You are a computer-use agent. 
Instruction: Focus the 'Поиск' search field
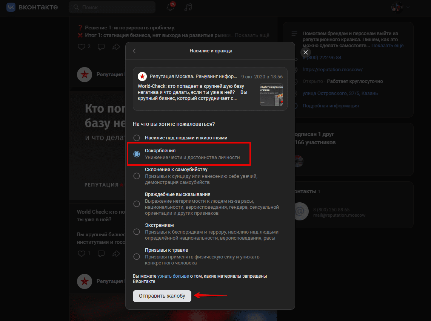(x=112, y=7)
